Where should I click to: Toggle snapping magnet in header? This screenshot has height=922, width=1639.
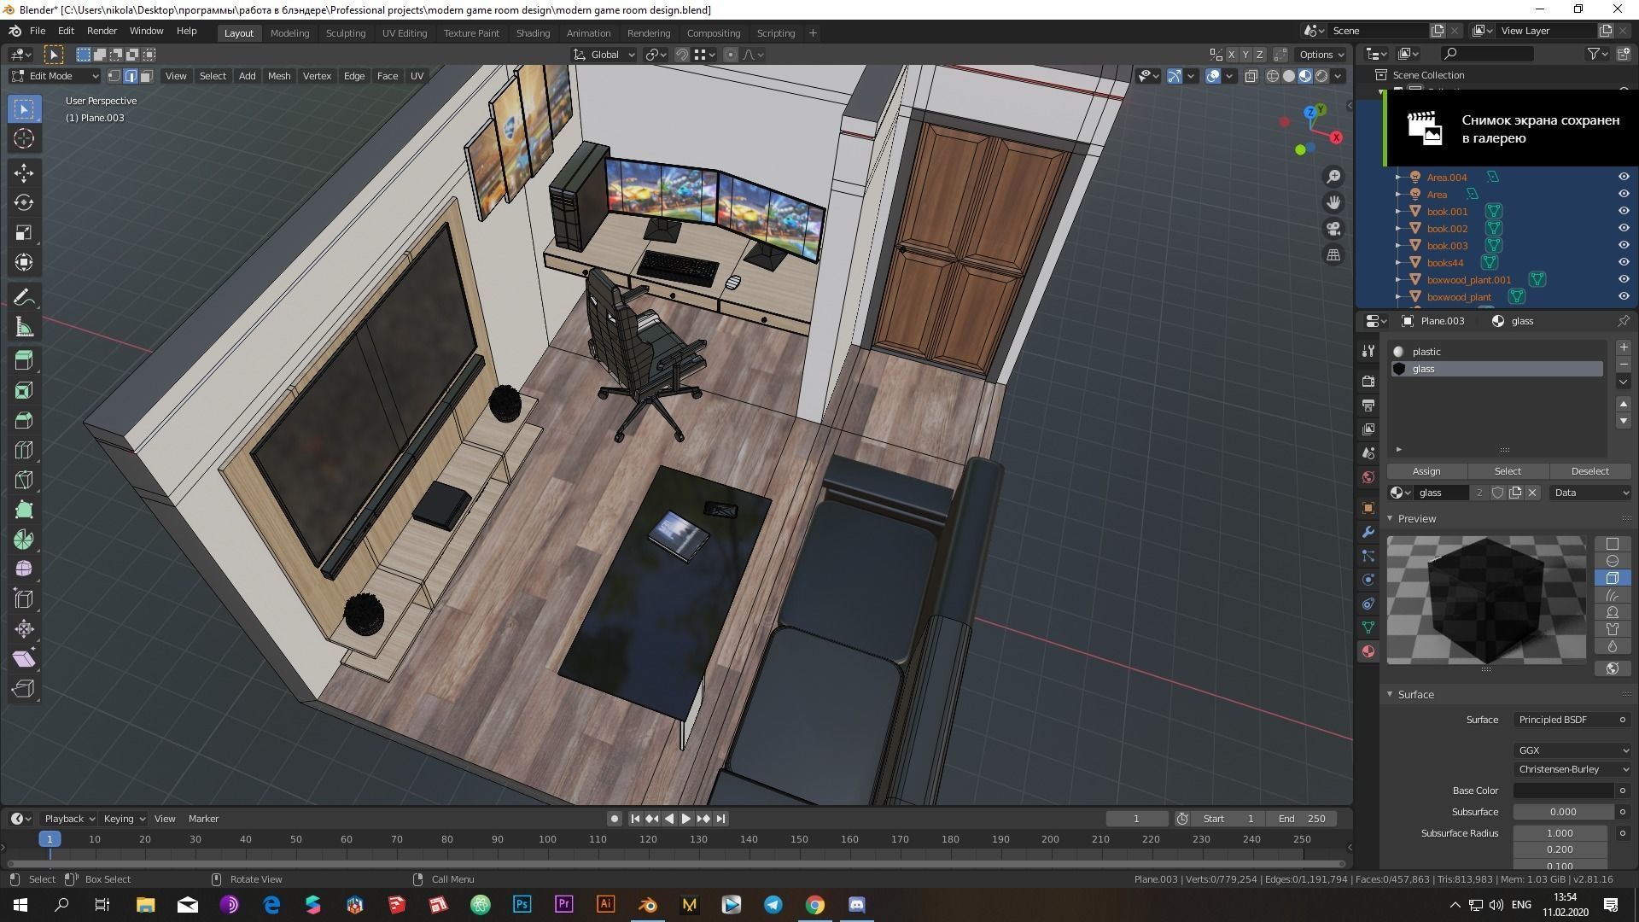click(x=682, y=55)
